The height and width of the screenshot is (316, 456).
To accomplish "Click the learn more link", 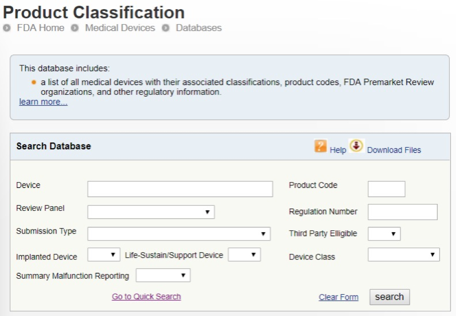I will coord(43,102).
